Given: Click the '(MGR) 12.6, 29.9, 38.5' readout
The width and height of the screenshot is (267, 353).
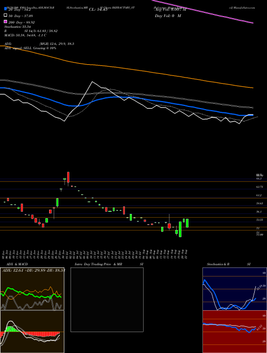Looking at the screenshot, I should click(x=57, y=44).
